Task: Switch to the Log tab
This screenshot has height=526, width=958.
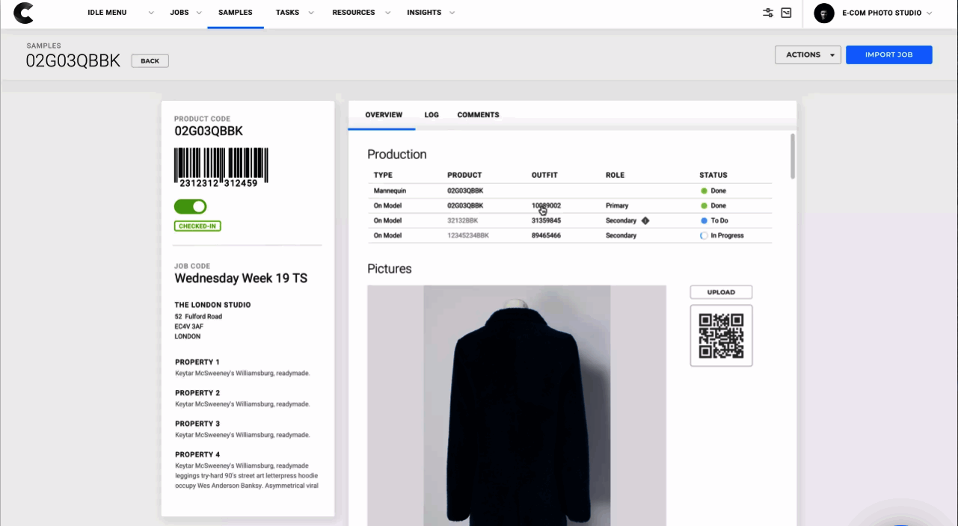Action: click(x=432, y=115)
